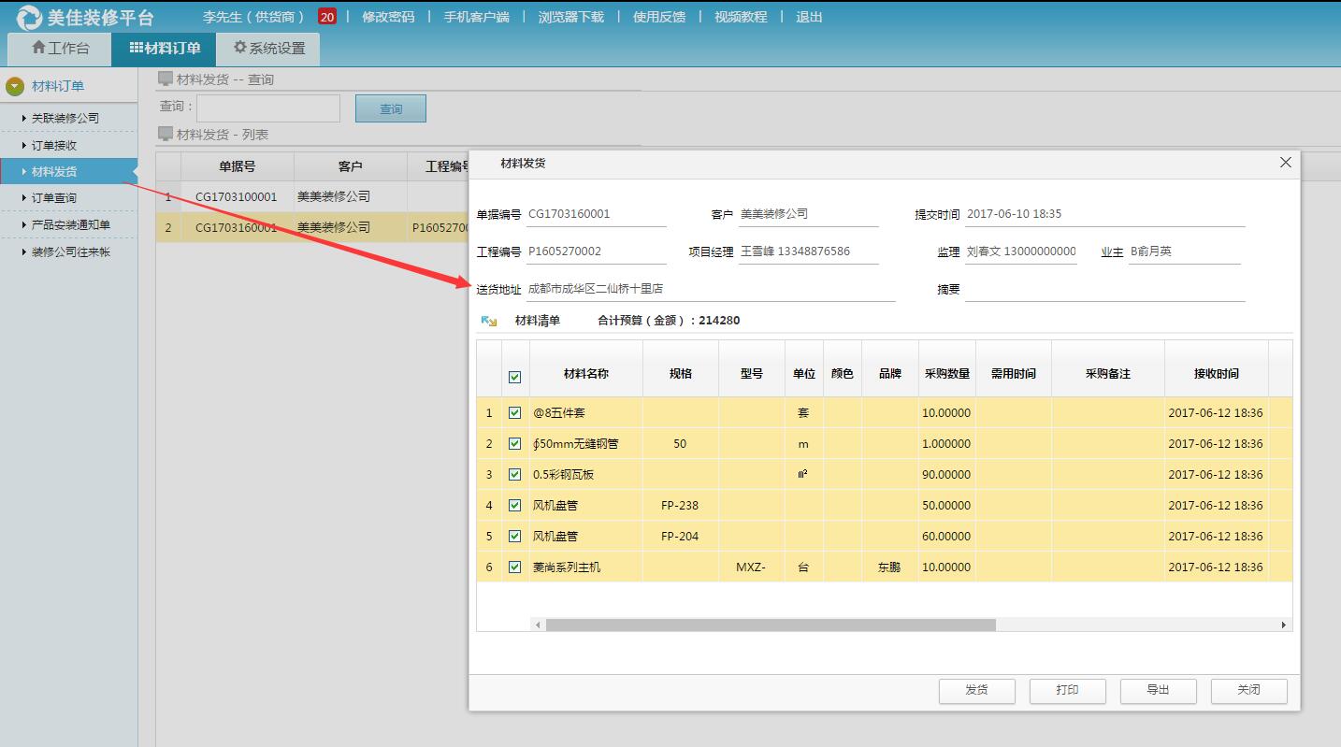
Task: Uncheck the 风机盘管 FP-238 row checkbox
Action: point(513,505)
